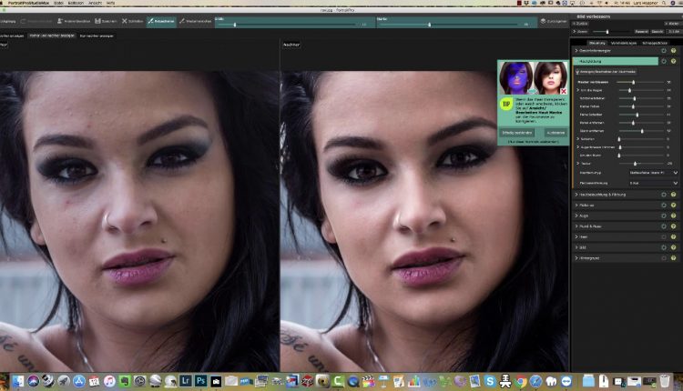This screenshot has height=391, width=683.
Task: Open the Hilfe menu
Action: 111,3
